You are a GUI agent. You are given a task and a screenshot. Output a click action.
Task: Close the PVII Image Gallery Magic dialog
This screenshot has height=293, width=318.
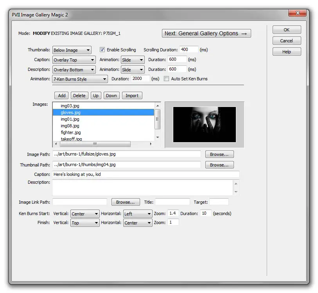(297, 13)
